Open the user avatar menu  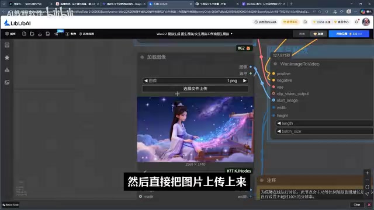366,22
